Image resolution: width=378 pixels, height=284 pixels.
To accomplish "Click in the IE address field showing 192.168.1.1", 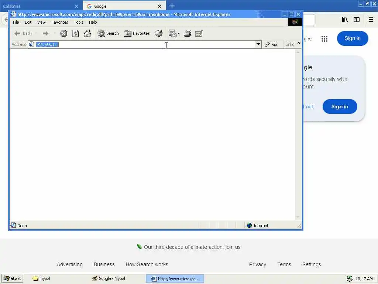I will point(145,45).
